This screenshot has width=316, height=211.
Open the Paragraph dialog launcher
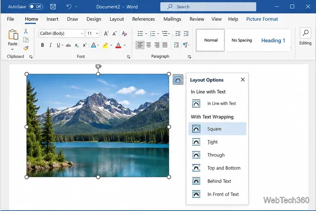[x=189, y=57]
